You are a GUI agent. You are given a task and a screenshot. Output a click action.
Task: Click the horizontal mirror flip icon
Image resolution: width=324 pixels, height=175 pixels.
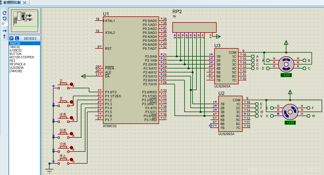[4, 31]
